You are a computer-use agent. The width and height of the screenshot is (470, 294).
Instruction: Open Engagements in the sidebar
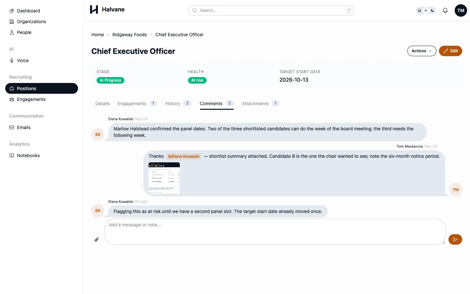coord(41,99)
